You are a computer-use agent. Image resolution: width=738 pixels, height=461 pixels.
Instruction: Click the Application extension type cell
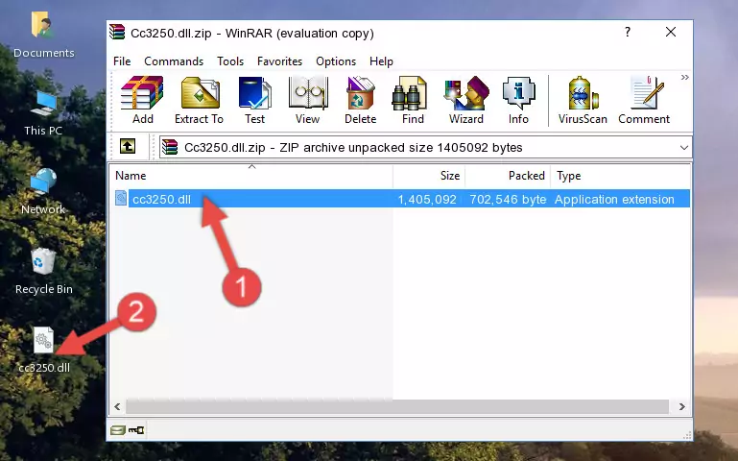click(x=614, y=199)
